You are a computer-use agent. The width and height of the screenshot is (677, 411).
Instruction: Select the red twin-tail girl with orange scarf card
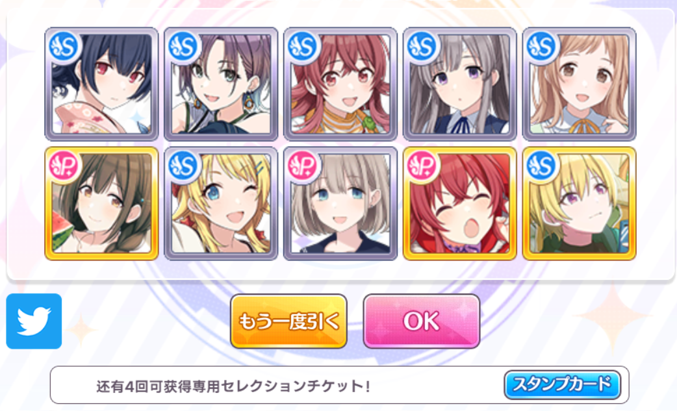point(340,84)
